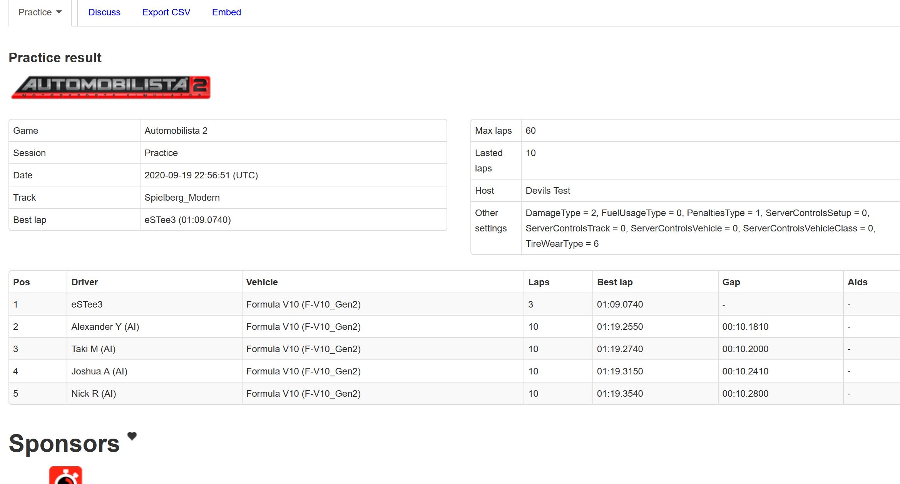Click the Driver column header

click(x=85, y=282)
